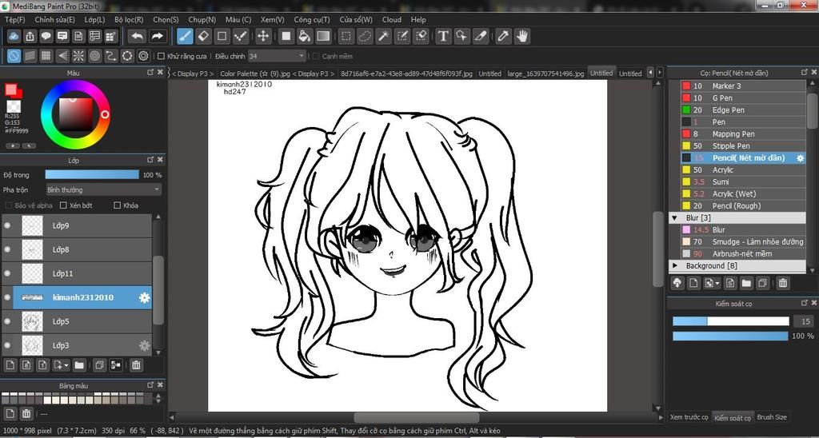Open large_1639707541496.jpg document tab
The width and height of the screenshot is (819, 438).
point(545,74)
